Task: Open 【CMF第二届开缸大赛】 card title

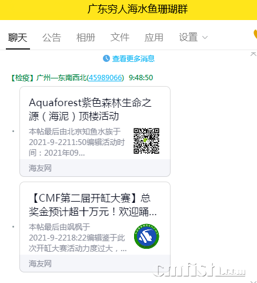Action: (x=92, y=205)
